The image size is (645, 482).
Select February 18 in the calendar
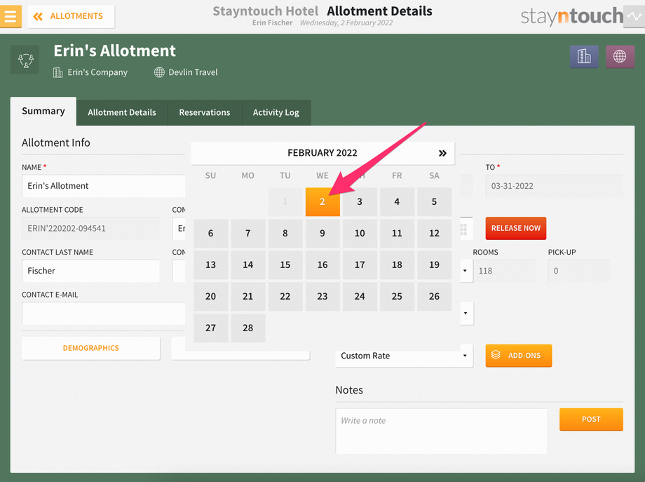click(397, 265)
